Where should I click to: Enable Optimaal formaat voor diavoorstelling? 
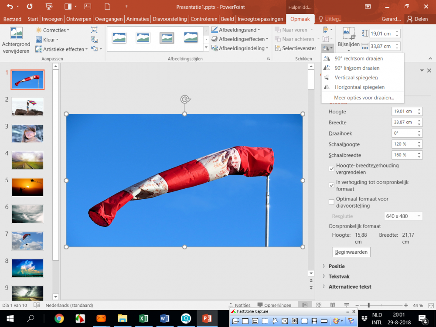331,202
